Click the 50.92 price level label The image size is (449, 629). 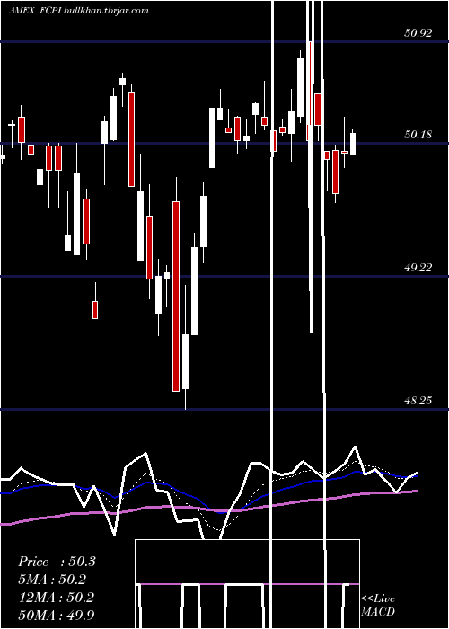click(x=418, y=33)
